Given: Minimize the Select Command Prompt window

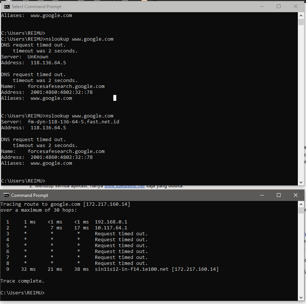Looking at the screenshot, I should (262, 6).
